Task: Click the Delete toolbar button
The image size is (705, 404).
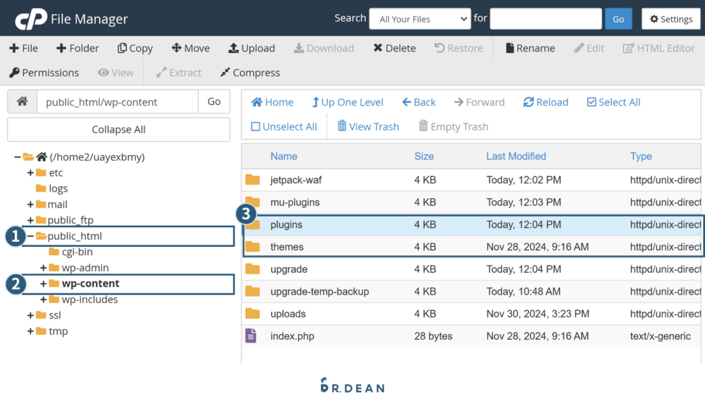Action: point(378,48)
